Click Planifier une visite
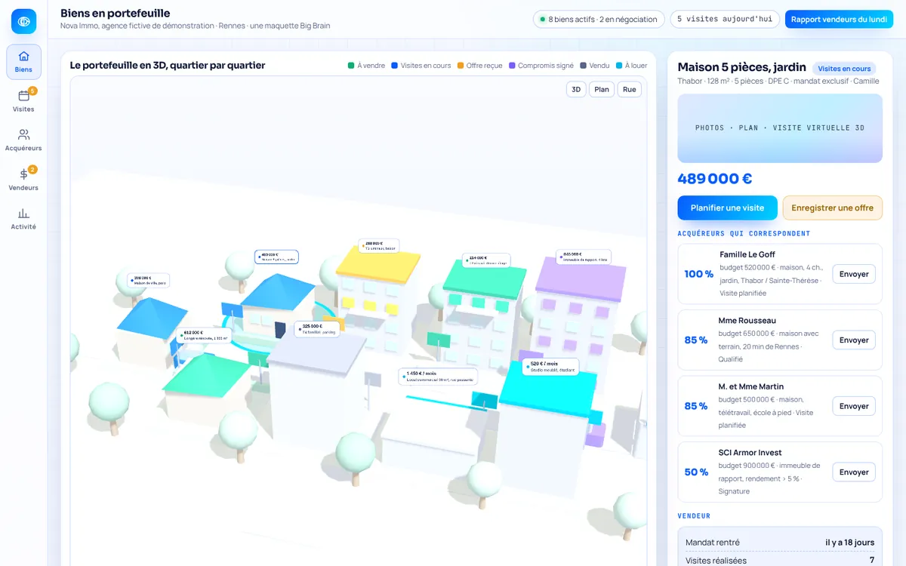Image resolution: width=906 pixels, height=566 pixels. [727, 208]
